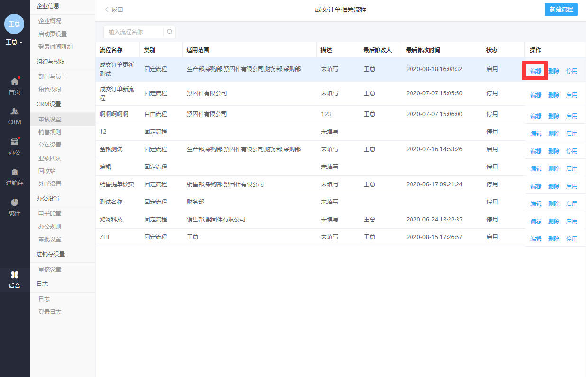Open 企业概况 menu item

pyautogui.click(x=50, y=21)
